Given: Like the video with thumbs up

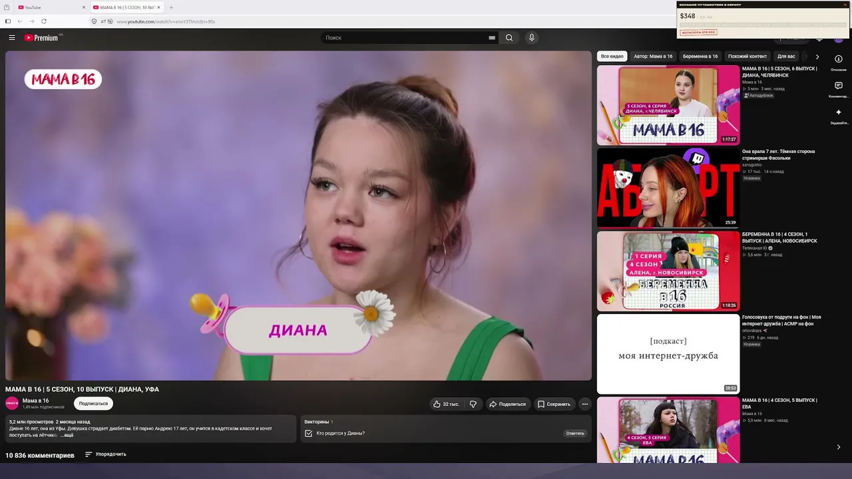Looking at the screenshot, I should (445, 404).
